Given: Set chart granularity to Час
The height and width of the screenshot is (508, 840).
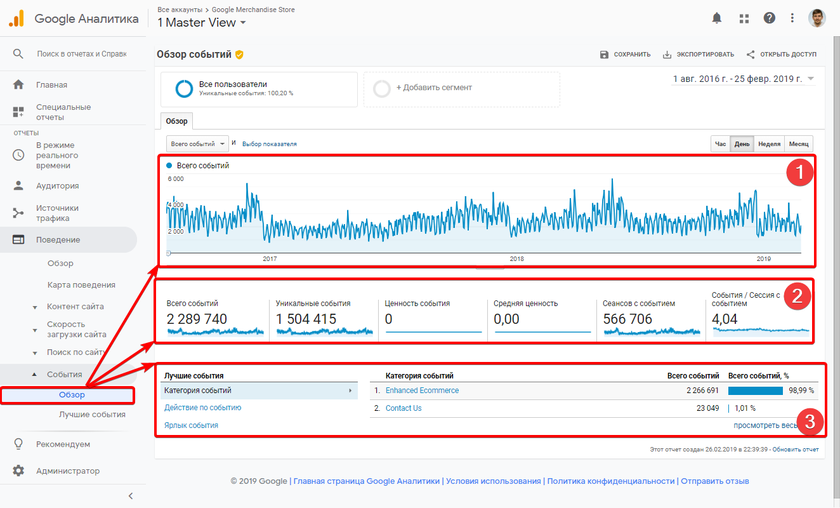Looking at the screenshot, I should (720, 144).
